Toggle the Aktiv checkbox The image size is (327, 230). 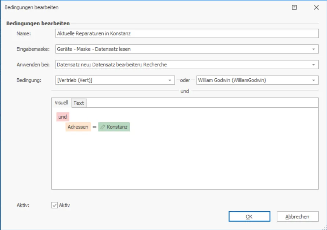(54, 205)
